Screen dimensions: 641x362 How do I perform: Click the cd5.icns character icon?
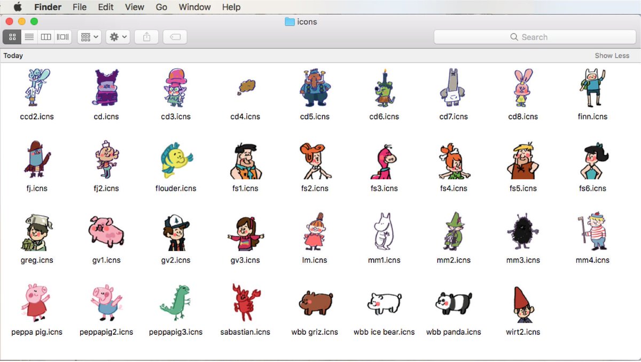click(x=315, y=88)
